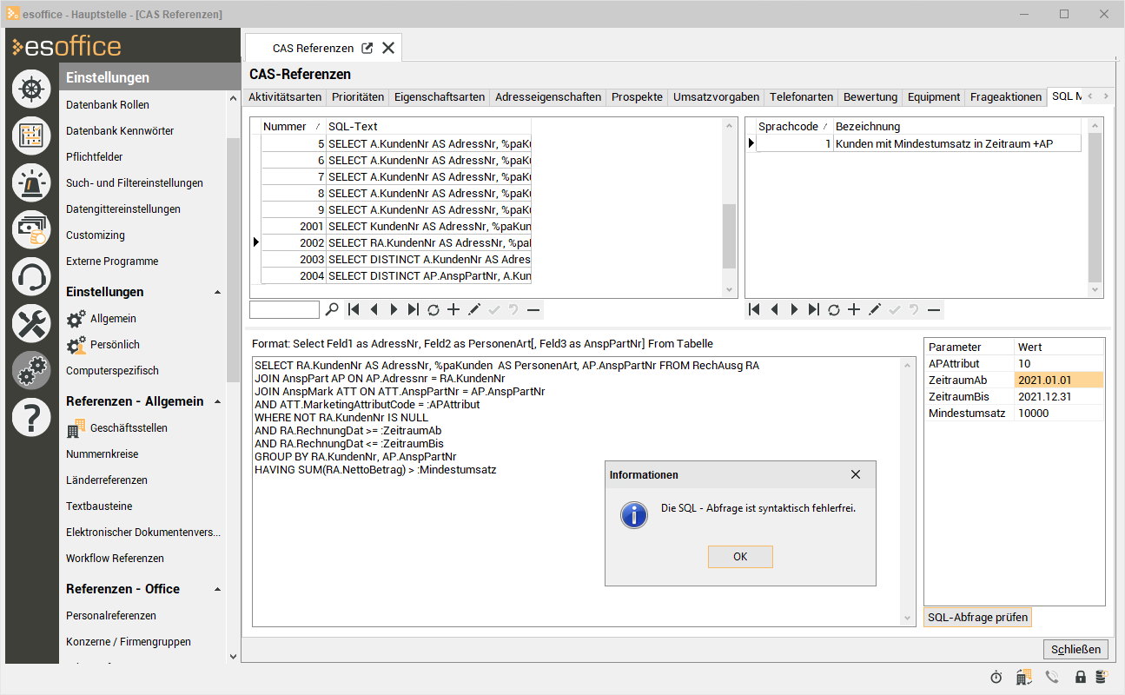The image size is (1125, 695).
Task: Refresh the SQL list data
Action: point(433,309)
